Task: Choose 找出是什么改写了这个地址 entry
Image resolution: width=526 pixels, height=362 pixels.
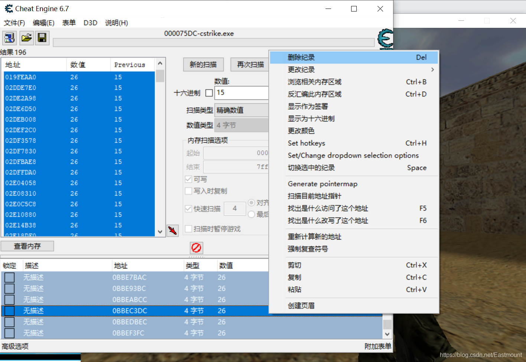Action: (x=354, y=221)
